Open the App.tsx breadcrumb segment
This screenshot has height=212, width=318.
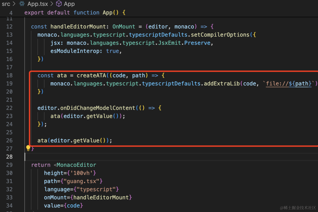tap(38, 4)
